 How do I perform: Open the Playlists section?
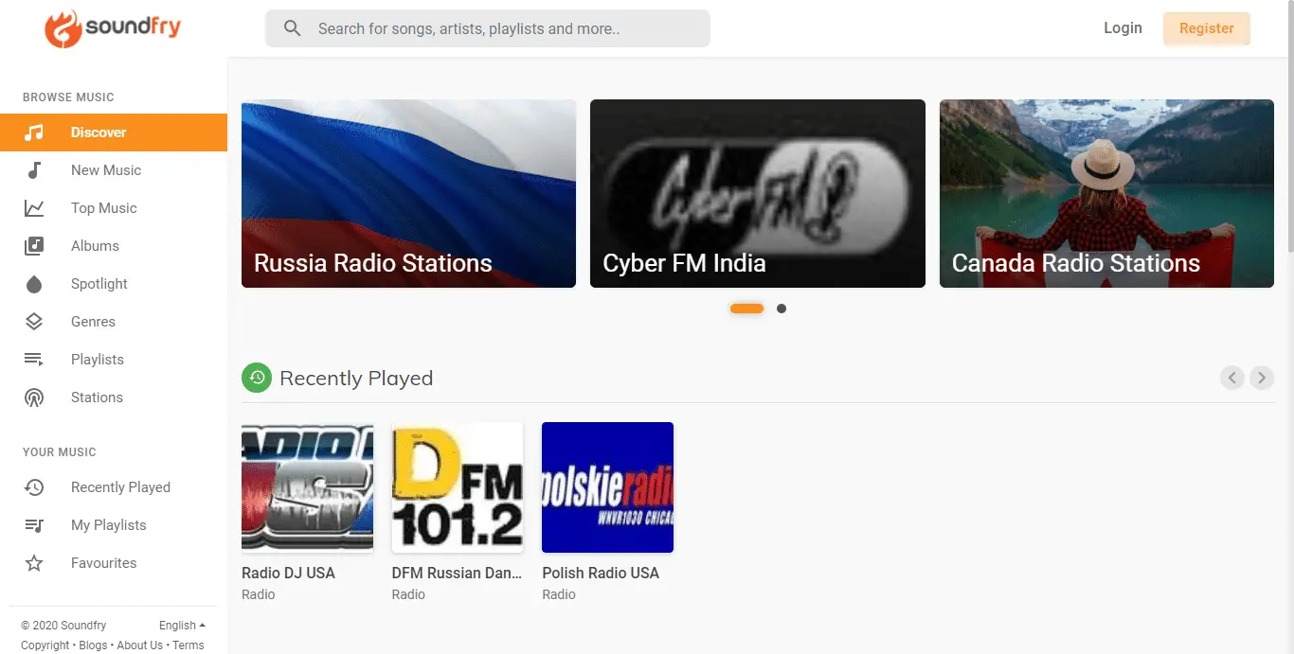pos(114,360)
